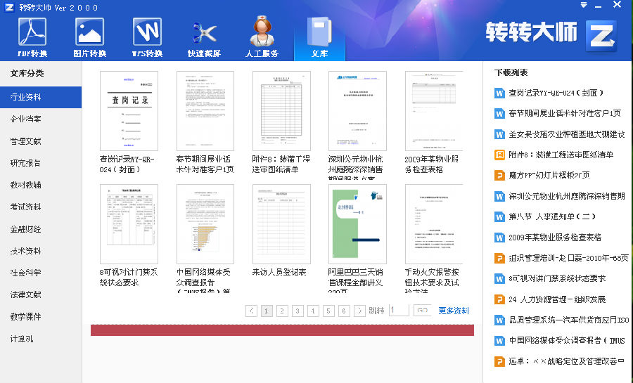Go to page 6 in pagination
The height and width of the screenshot is (383, 633).
pos(343,311)
